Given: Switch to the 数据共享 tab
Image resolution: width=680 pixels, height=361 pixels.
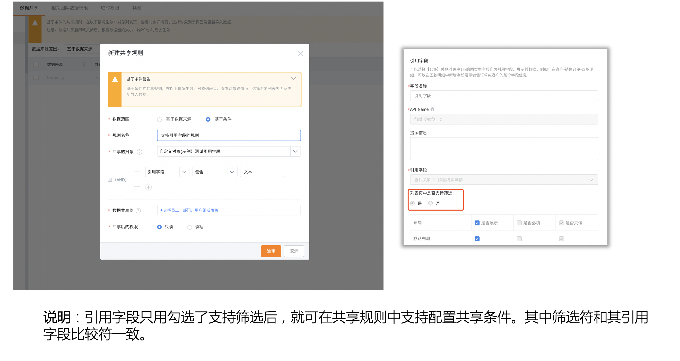Looking at the screenshot, I should 29,8.
